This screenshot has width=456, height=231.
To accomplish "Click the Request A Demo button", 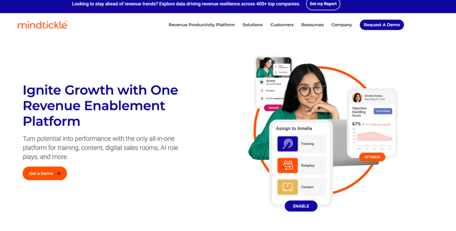I will [382, 25].
